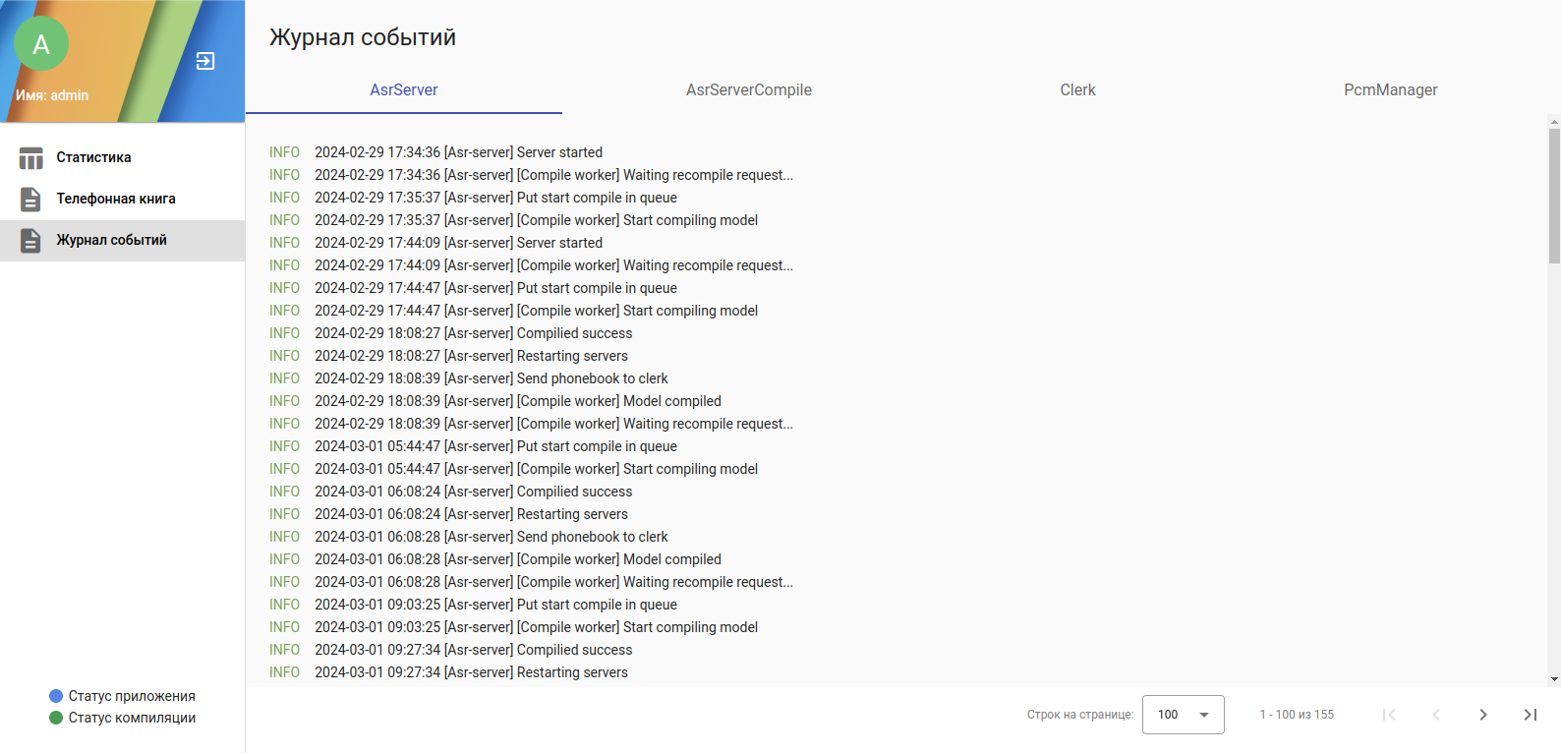Screen dimensions: 1561x753
Task: Click the scrollbar down arrow
Action: [1554, 679]
